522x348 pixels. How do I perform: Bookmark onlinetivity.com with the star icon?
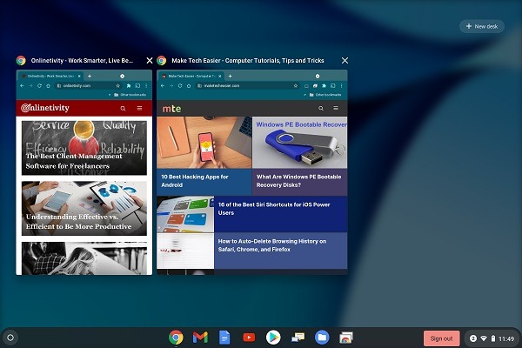coord(117,85)
